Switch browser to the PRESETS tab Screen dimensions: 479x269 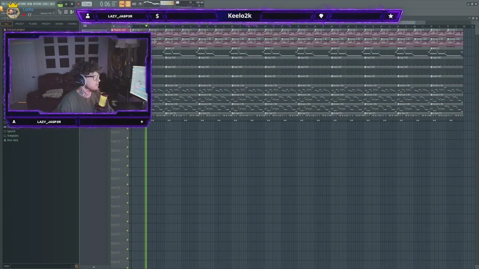[46, 24]
